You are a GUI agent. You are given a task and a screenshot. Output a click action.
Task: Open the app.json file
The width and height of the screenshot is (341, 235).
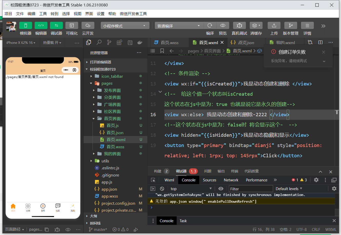point(115,189)
